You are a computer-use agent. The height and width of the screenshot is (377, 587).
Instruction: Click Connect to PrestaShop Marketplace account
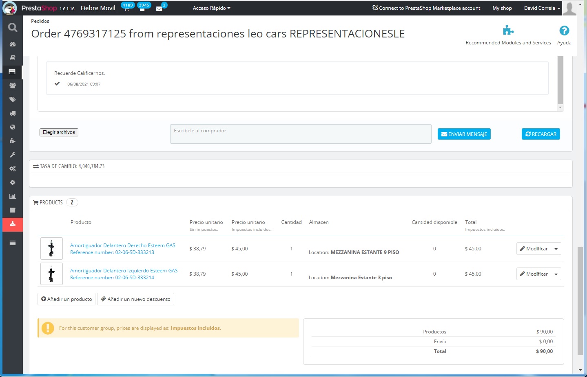tap(426, 8)
